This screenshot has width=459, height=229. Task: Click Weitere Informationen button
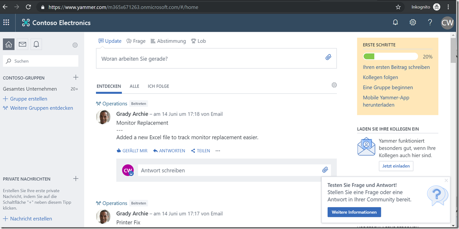coord(354,212)
